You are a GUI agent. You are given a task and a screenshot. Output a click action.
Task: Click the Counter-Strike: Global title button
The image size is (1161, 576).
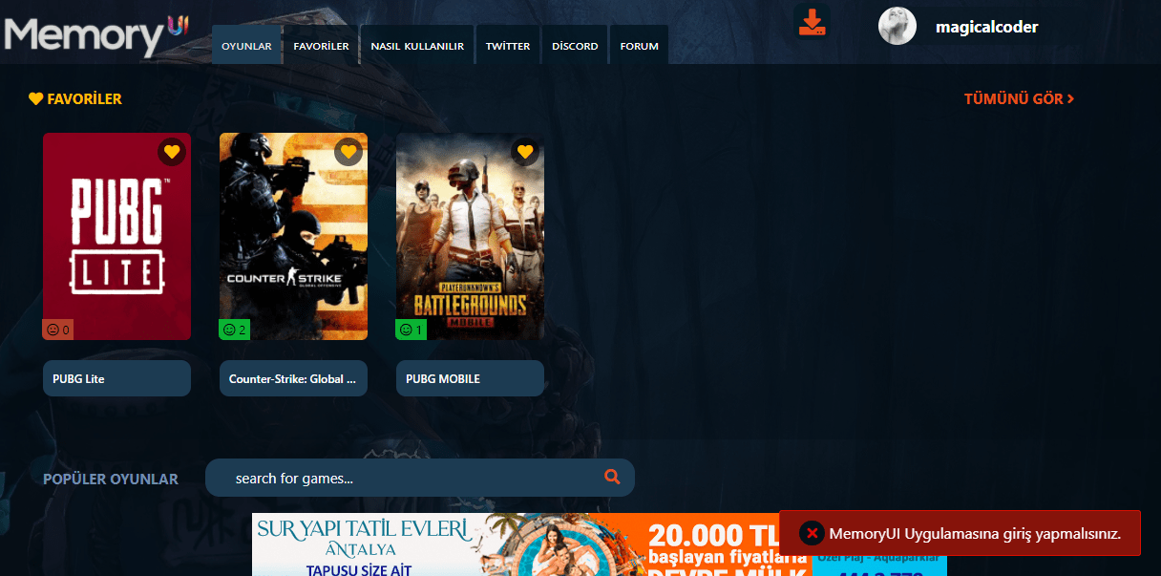pyautogui.click(x=293, y=378)
